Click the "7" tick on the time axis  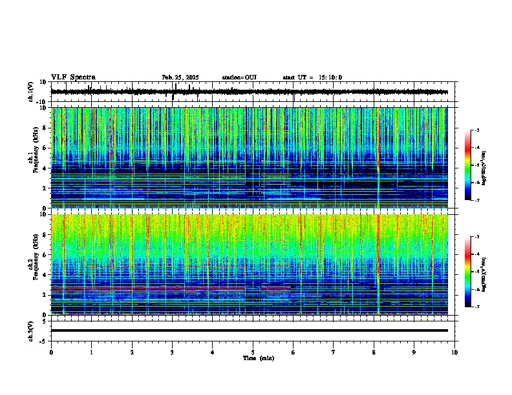point(334,352)
